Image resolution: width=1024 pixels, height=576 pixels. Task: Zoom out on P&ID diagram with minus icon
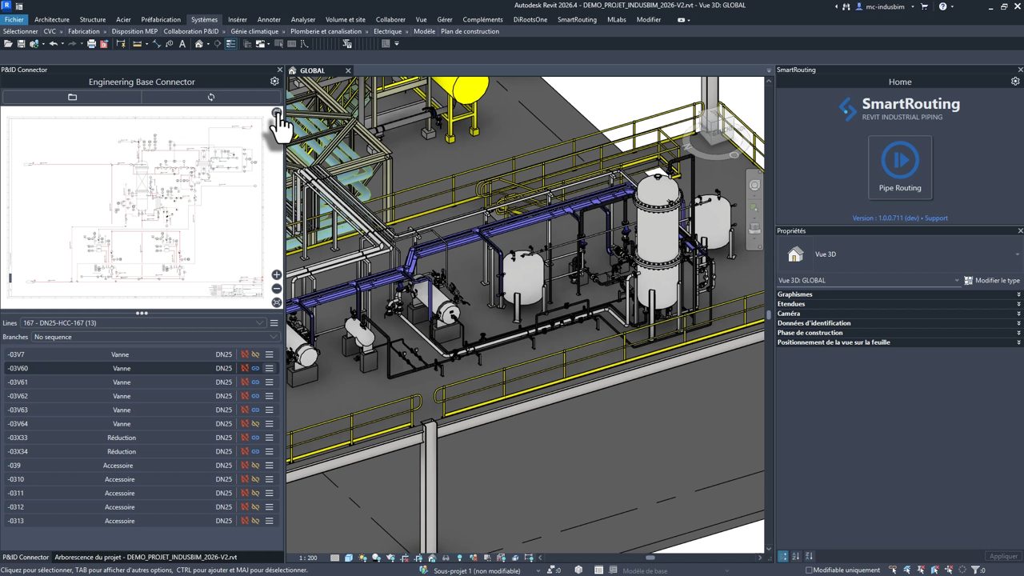point(277,289)
